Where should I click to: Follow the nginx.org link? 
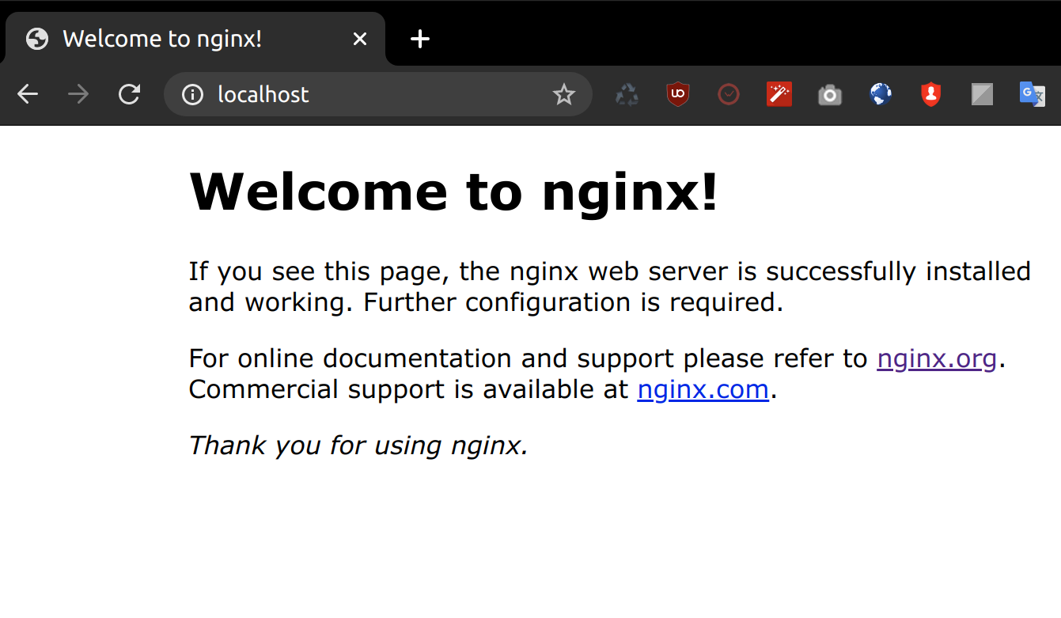(937, 358)
